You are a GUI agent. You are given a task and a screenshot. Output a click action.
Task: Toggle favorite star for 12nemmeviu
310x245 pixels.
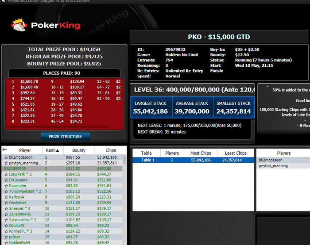tap(6, 214)
